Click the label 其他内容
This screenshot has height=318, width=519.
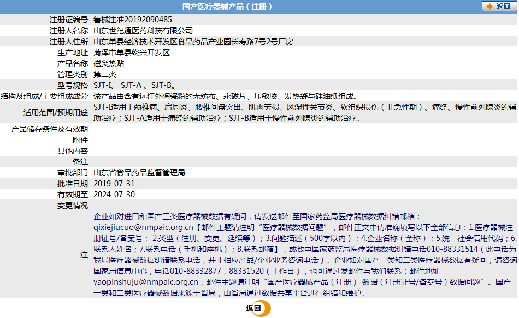tap(73, 151)
